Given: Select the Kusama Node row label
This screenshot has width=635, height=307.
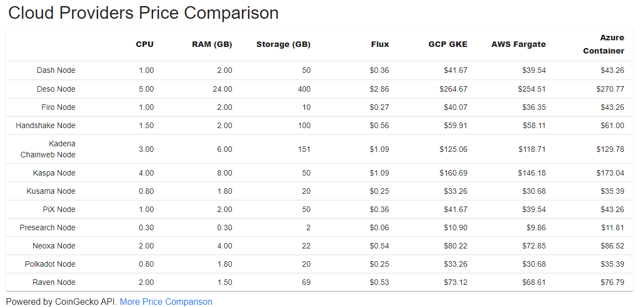Looking at the screenshot, I should [51, 191].
